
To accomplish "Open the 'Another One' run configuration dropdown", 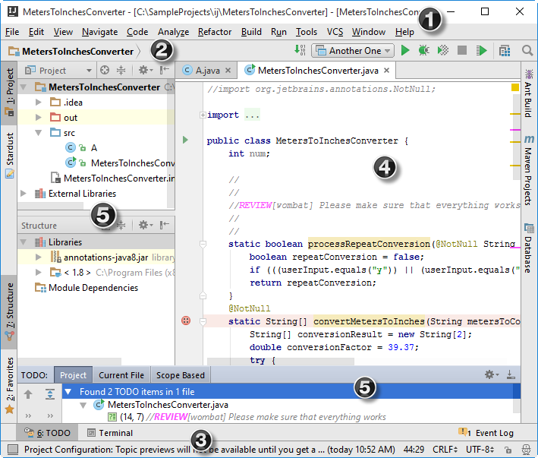I will 352,51.
